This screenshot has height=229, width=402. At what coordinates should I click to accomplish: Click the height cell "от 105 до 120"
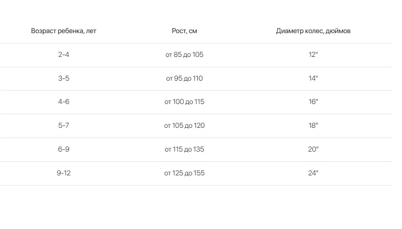point(184,125)
